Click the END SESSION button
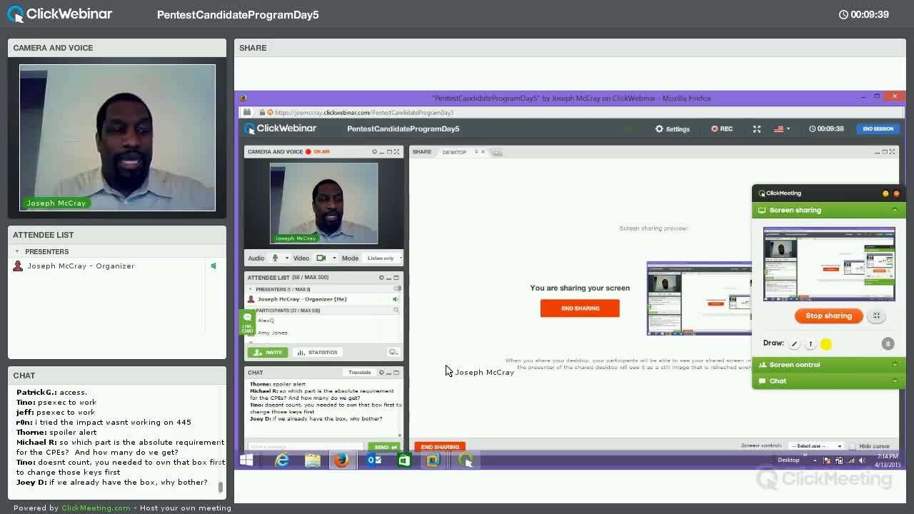 click(x=878, y=128)
